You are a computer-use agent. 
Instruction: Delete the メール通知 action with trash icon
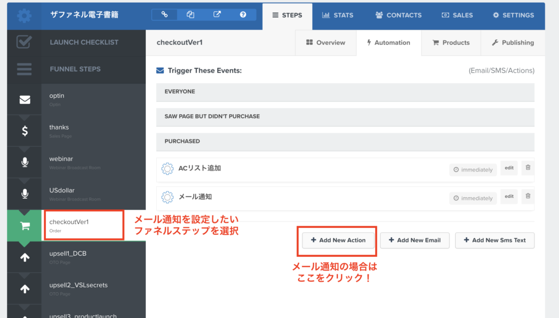tap(528, 196)
